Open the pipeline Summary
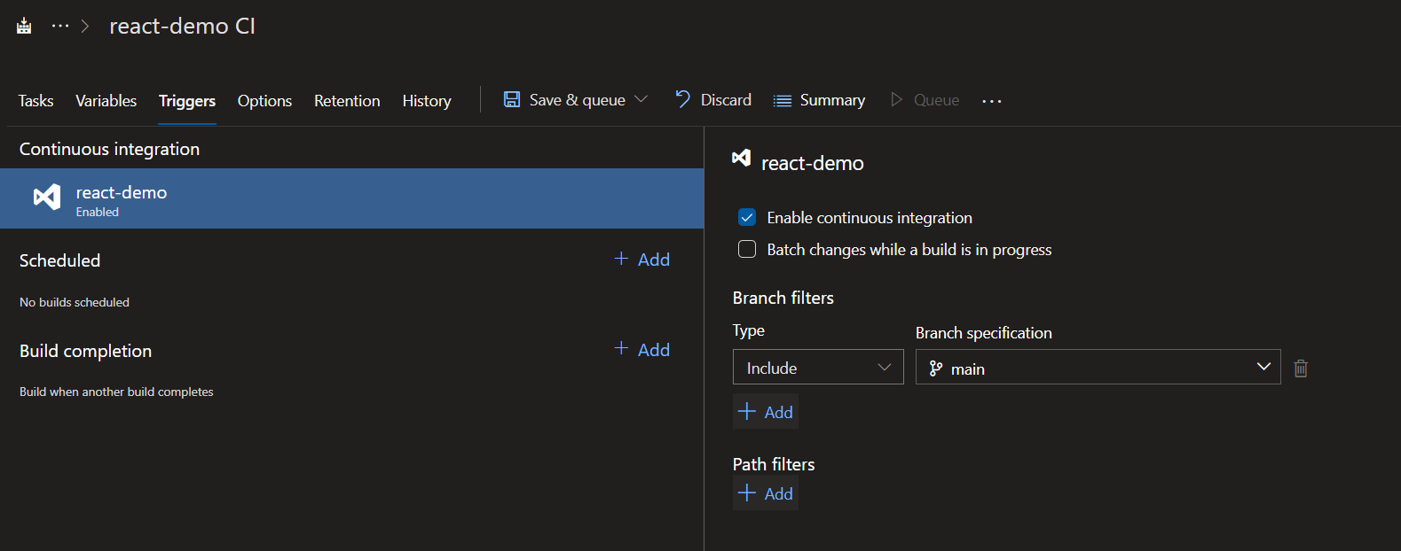The width and height of the screenshot is (1401, 551). (x=819, y=100)
